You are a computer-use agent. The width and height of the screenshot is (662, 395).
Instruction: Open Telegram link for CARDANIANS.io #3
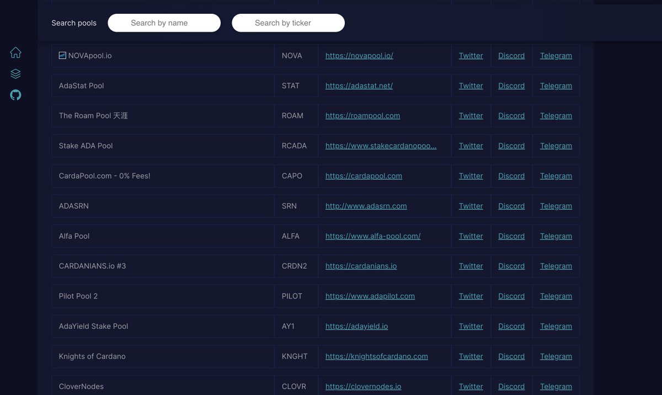point(556,266)
